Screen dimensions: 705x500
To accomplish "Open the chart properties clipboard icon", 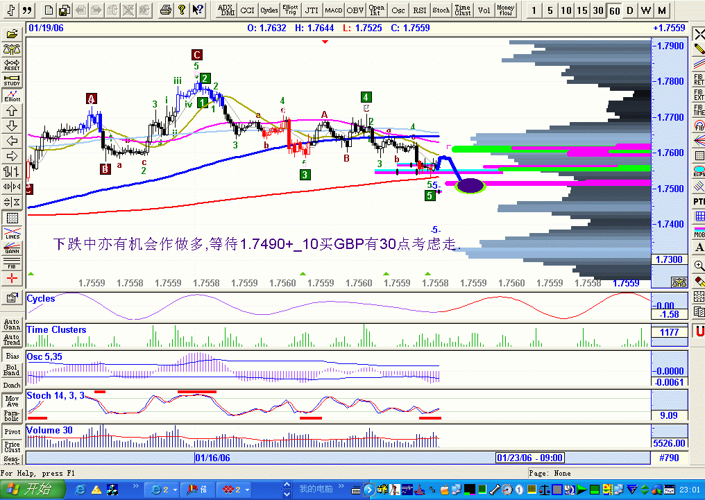I will [12, 298].
